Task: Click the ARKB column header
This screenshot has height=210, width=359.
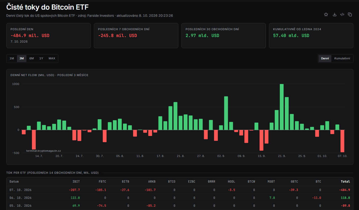Action: (152, 182)
